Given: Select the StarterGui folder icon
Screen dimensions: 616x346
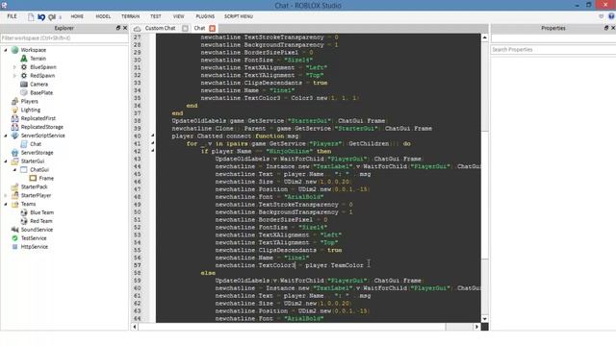Looking at the screenshot, I should (x=15, y=161).
